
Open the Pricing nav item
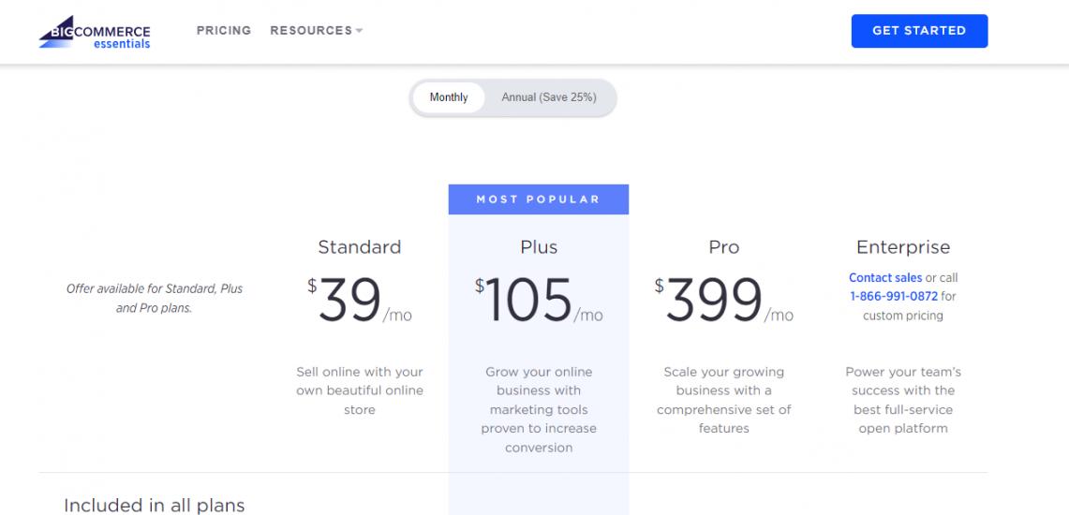[x=224, y=31]
